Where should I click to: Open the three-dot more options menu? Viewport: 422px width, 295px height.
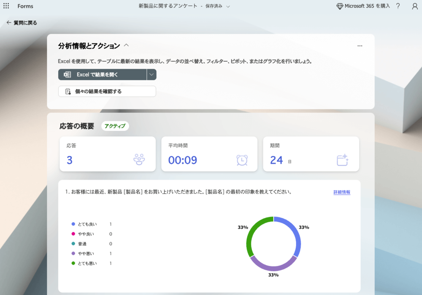pos(360,46)
